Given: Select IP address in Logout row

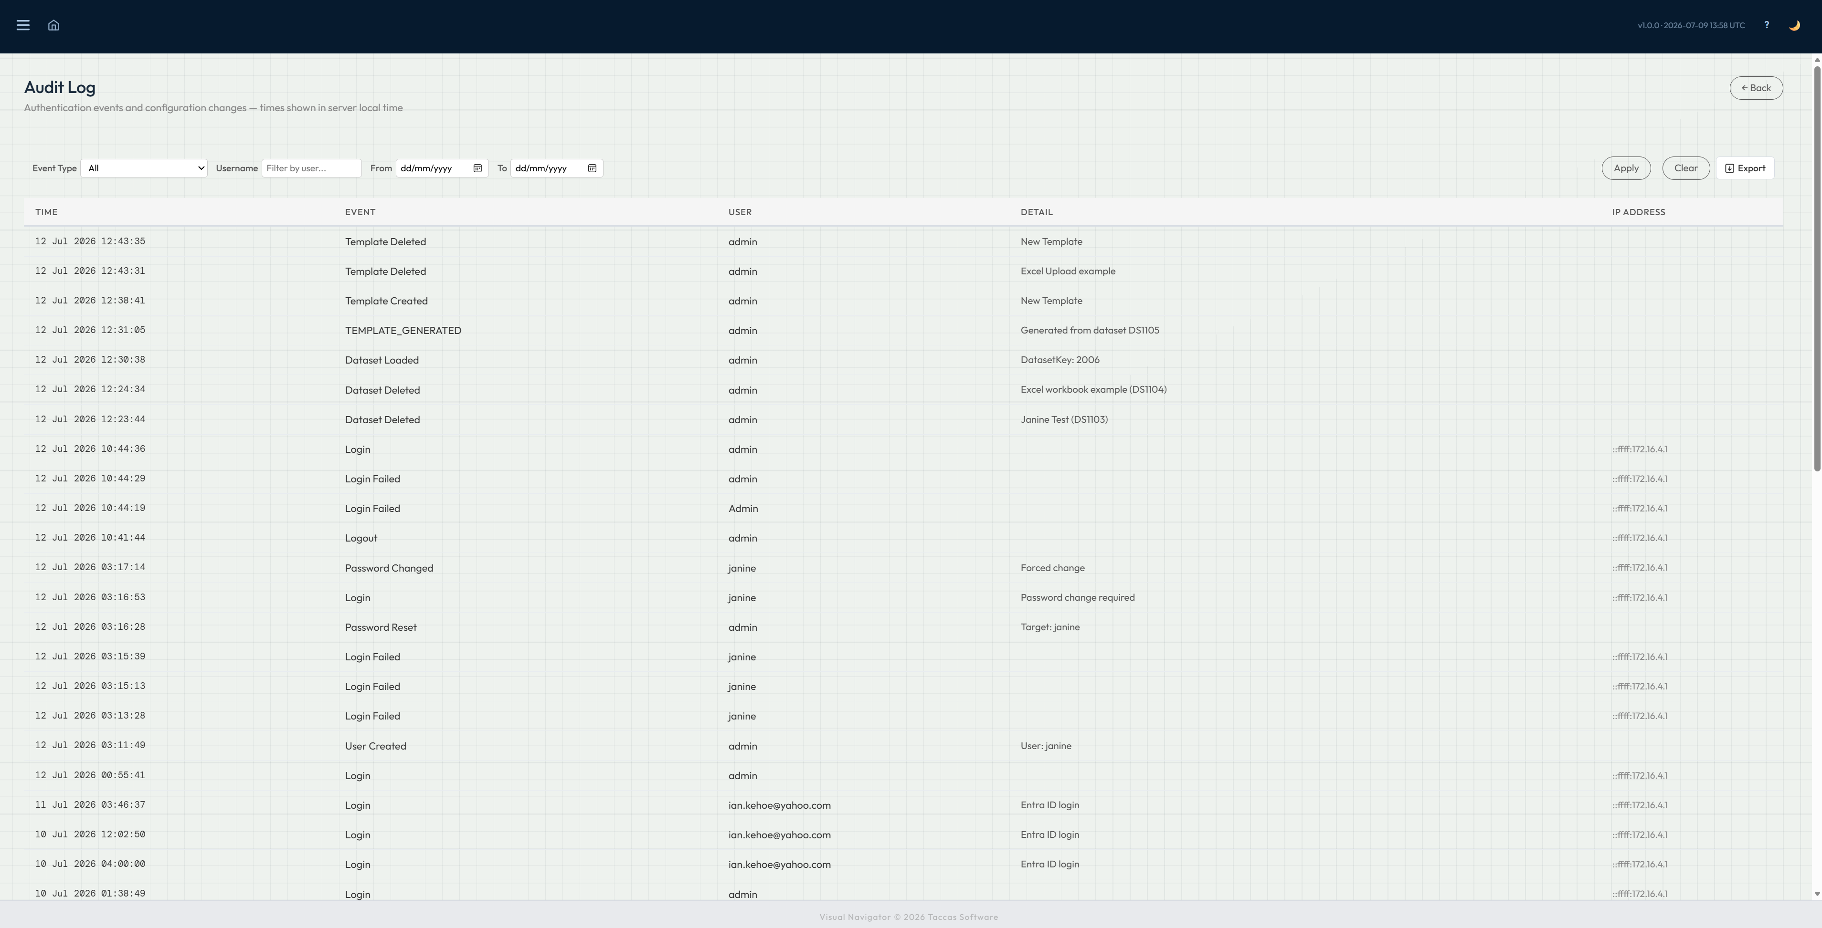Looking at the screenshot, I should (1640, 539).
